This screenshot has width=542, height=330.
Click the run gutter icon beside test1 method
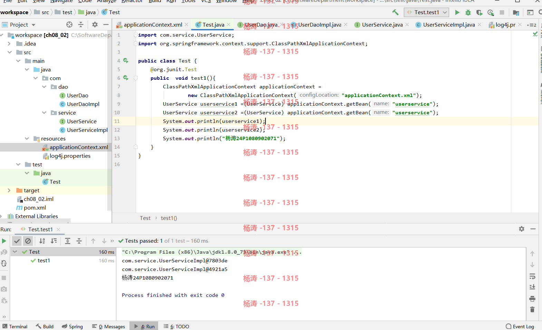tap(126, 78)
